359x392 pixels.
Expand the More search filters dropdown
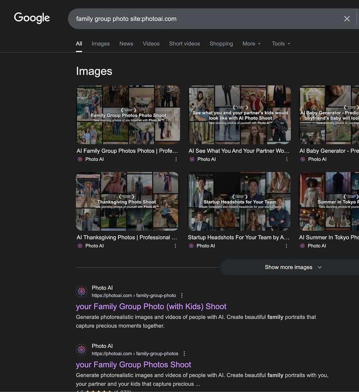coord(251,44)
